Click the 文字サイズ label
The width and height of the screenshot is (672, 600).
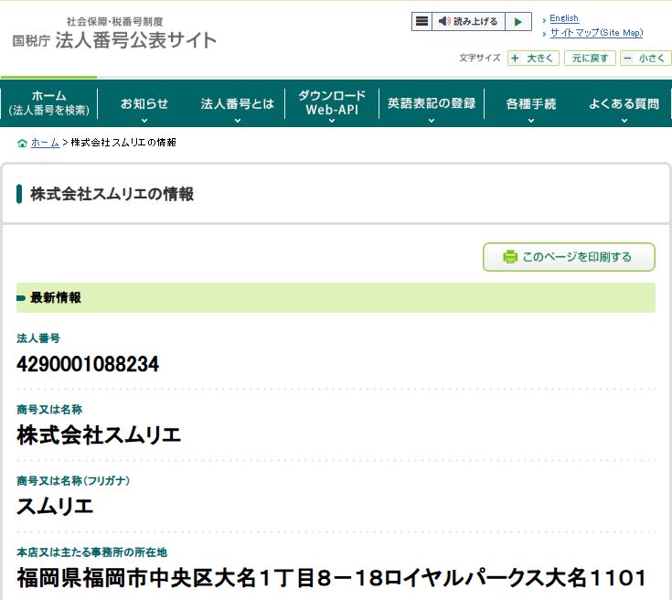pyautogui.click(x=480, y=58)
